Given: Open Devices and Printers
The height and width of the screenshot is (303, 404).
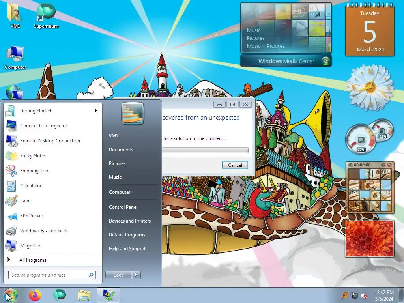Looking at the screenshot, I should click(129, 221).
